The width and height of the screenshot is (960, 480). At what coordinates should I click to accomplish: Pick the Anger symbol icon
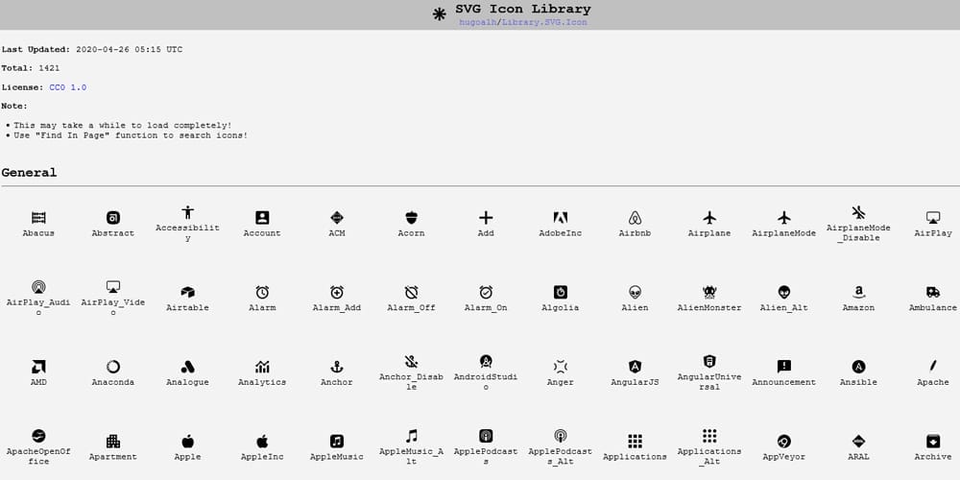click(x=561, y=367)
